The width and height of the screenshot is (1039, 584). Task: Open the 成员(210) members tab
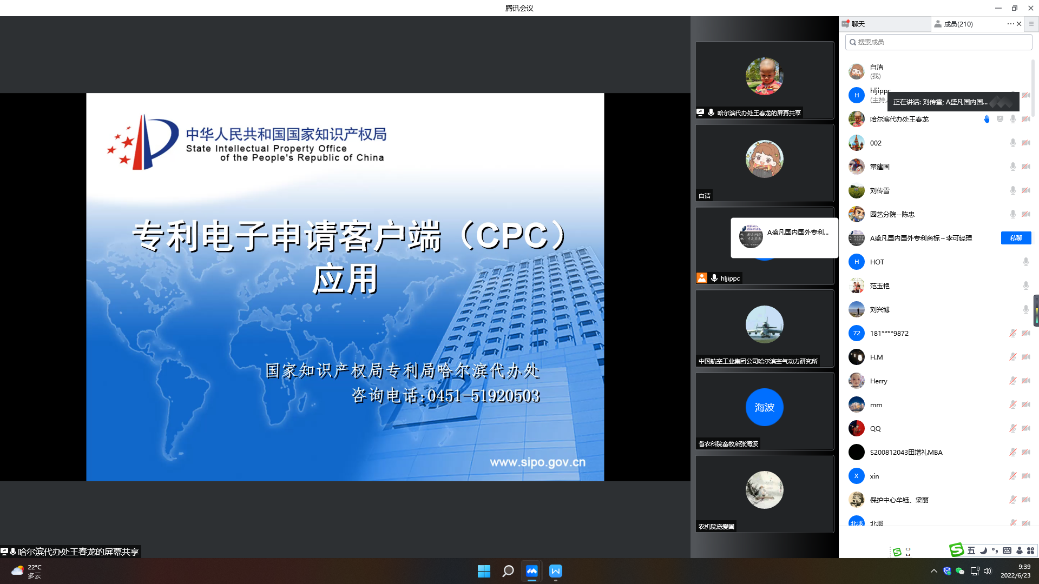tap(958, 24)
